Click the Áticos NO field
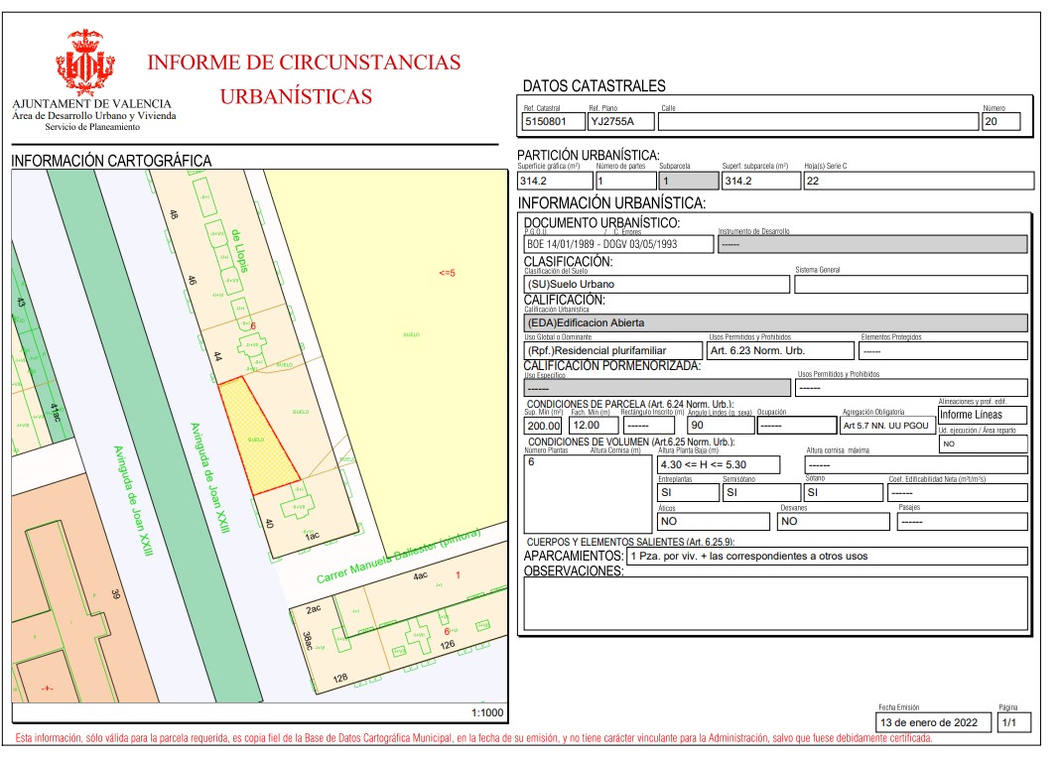This screenshot has width=1062, height=758. coord(714,522)
